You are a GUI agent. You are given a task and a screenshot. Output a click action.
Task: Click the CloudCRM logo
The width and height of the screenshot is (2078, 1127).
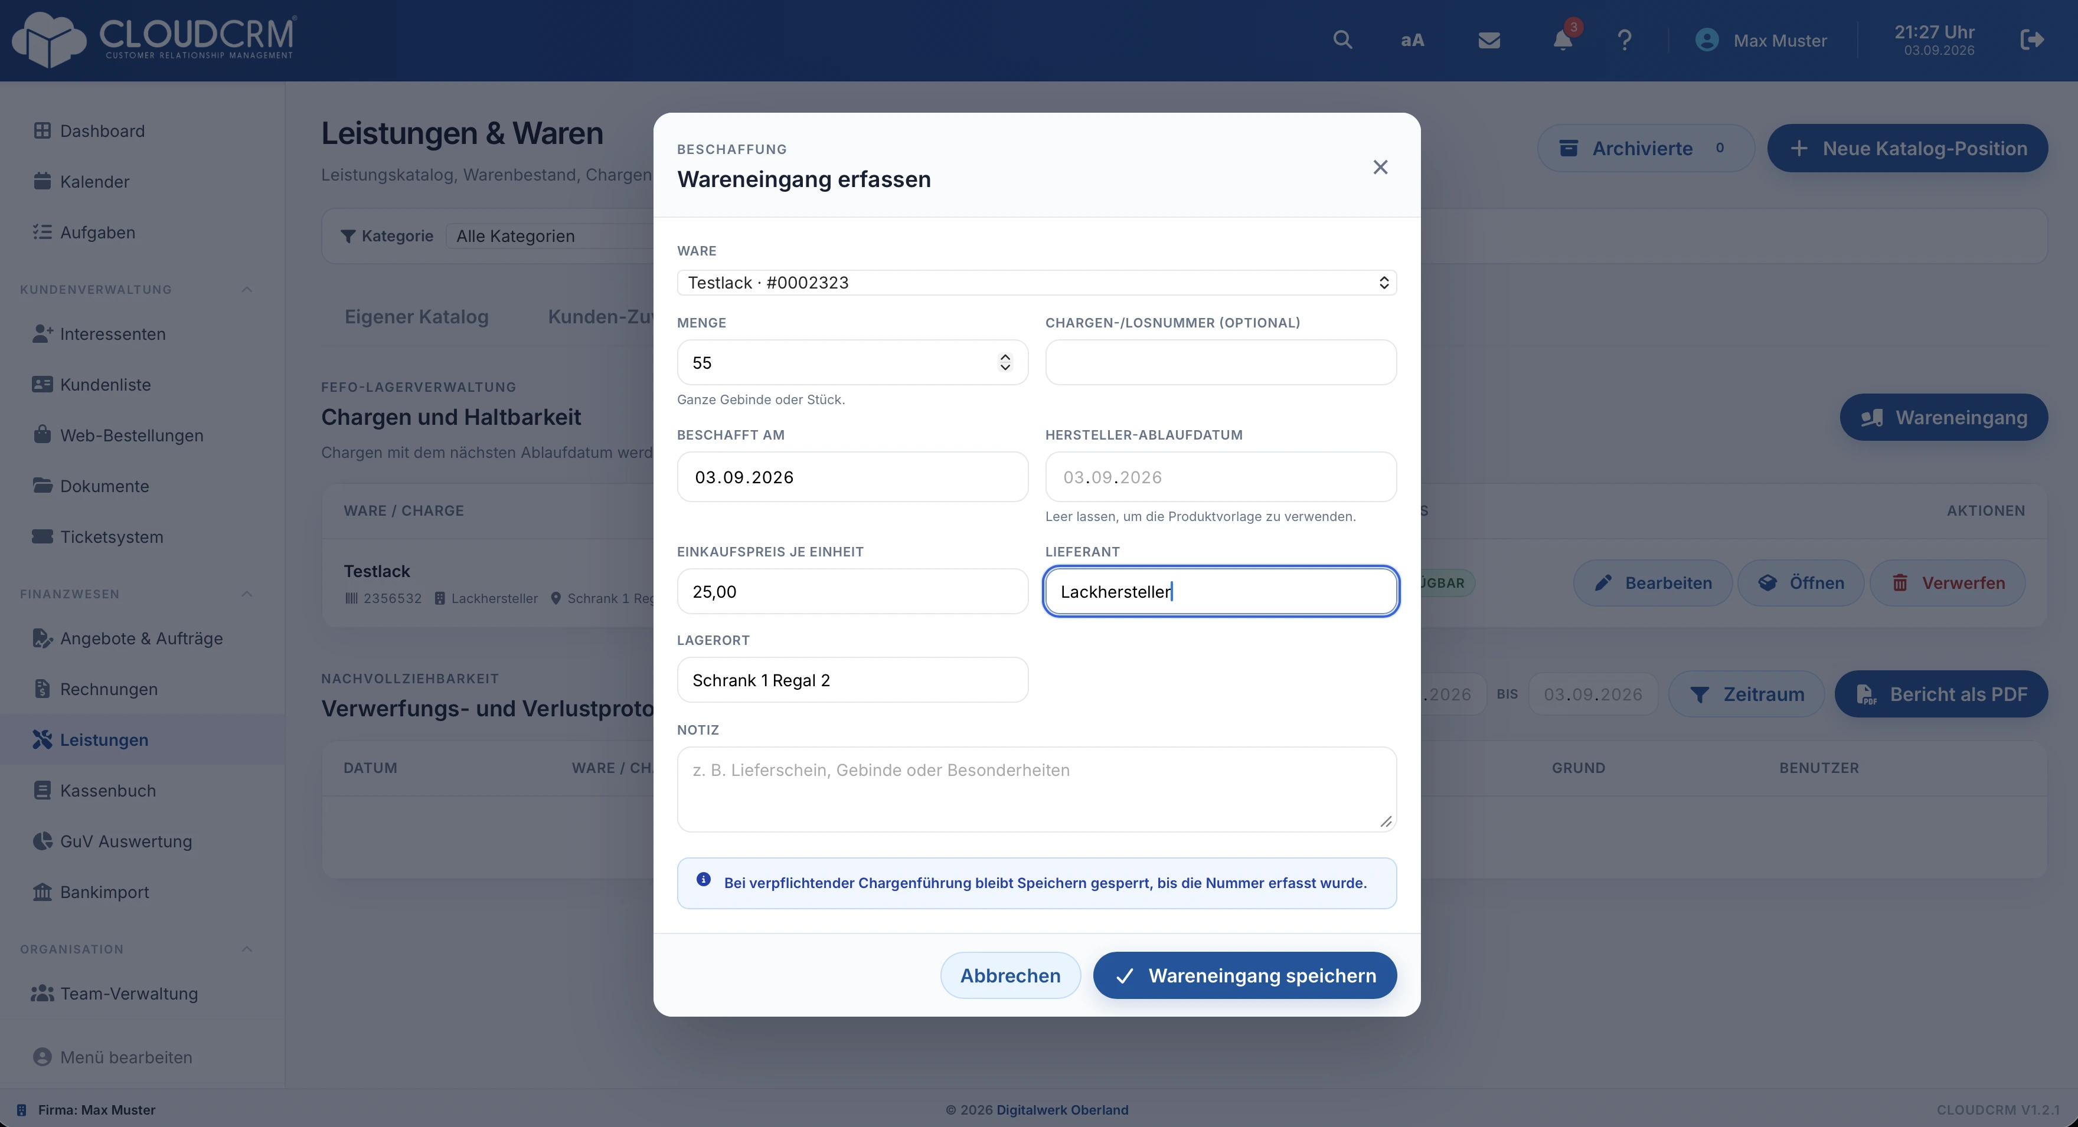(154, 40)
